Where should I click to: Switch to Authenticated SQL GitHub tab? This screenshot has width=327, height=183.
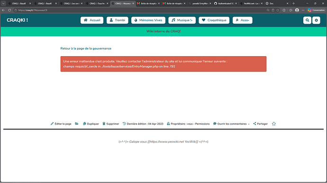tap(226, 3)
